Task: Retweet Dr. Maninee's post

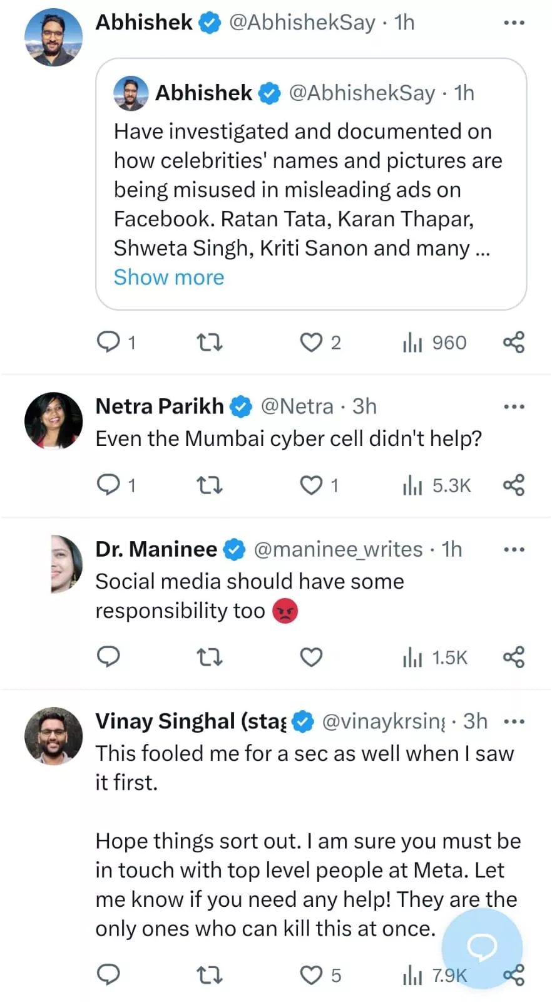Action: 209,657
